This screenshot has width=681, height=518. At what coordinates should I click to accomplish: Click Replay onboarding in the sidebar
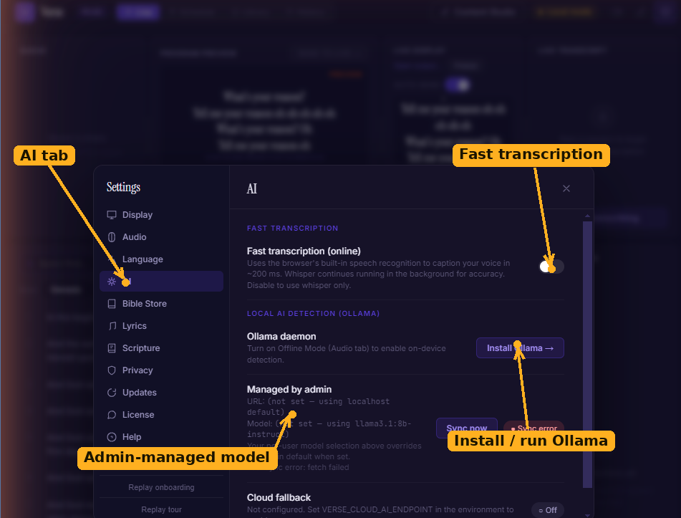click(x=161, y=487)
